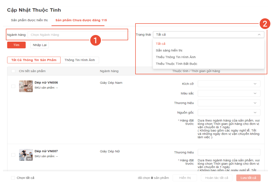
Task: Expand the Nguồn gốc dropdown
Action: pyautogui.click(x=229, y=112)
